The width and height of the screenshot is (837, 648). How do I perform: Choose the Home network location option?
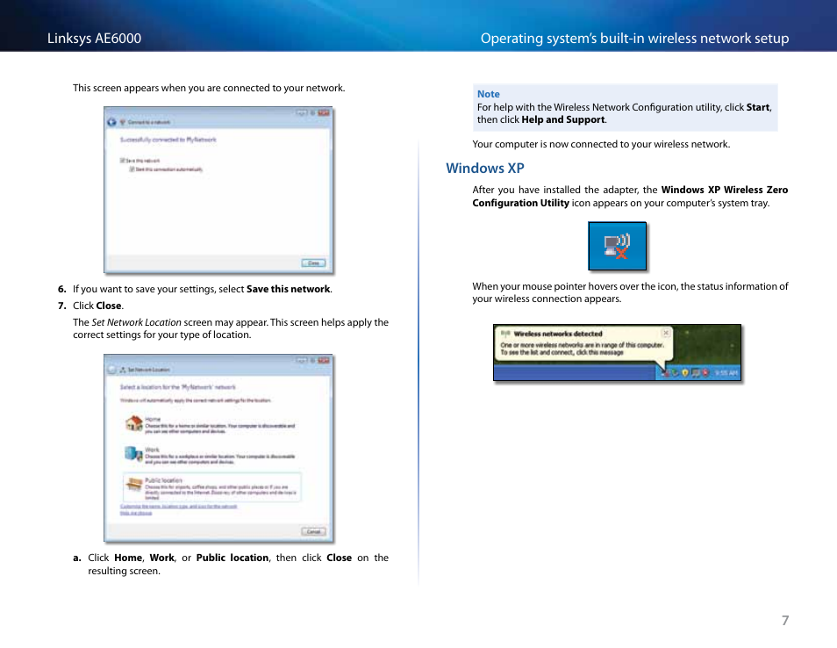(x=211, y=425)
